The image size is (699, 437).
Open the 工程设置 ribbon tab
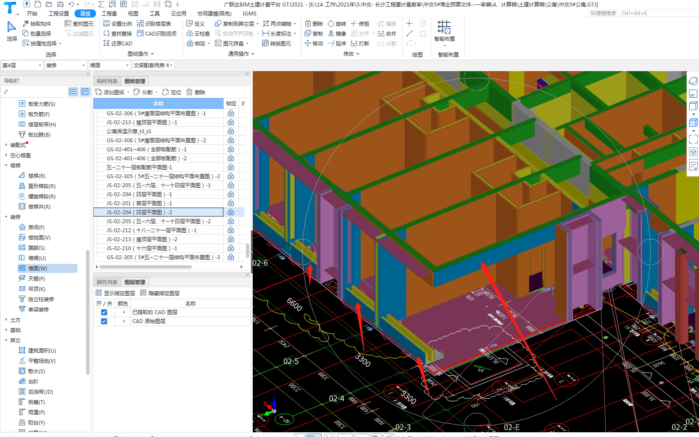pos(59,13)
